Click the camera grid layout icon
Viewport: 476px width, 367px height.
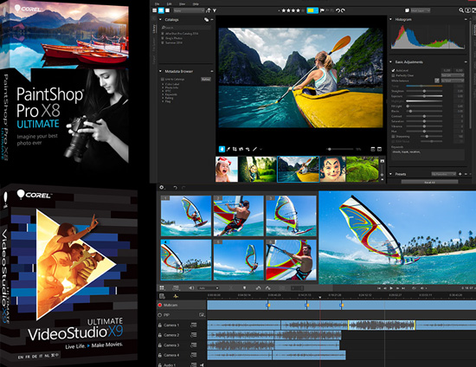162,287
